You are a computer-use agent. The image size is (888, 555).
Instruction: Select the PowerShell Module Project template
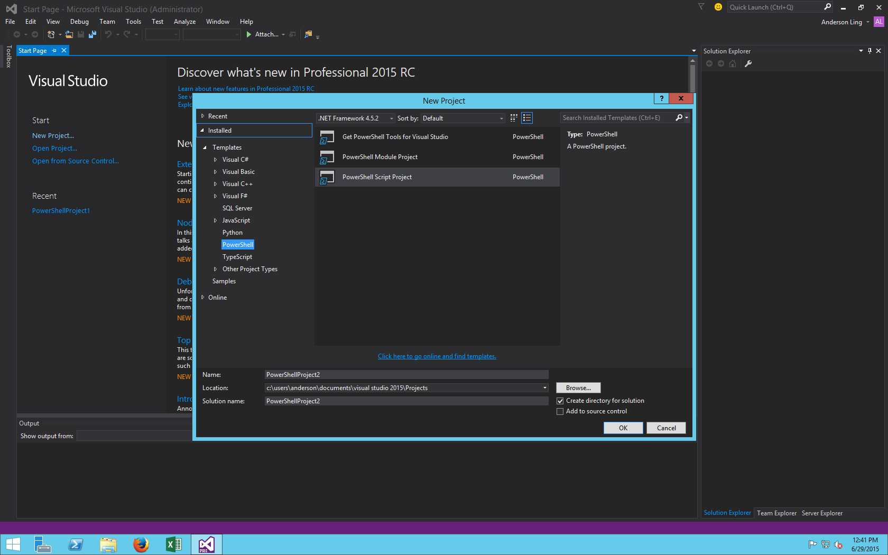(x=437, y=157)
